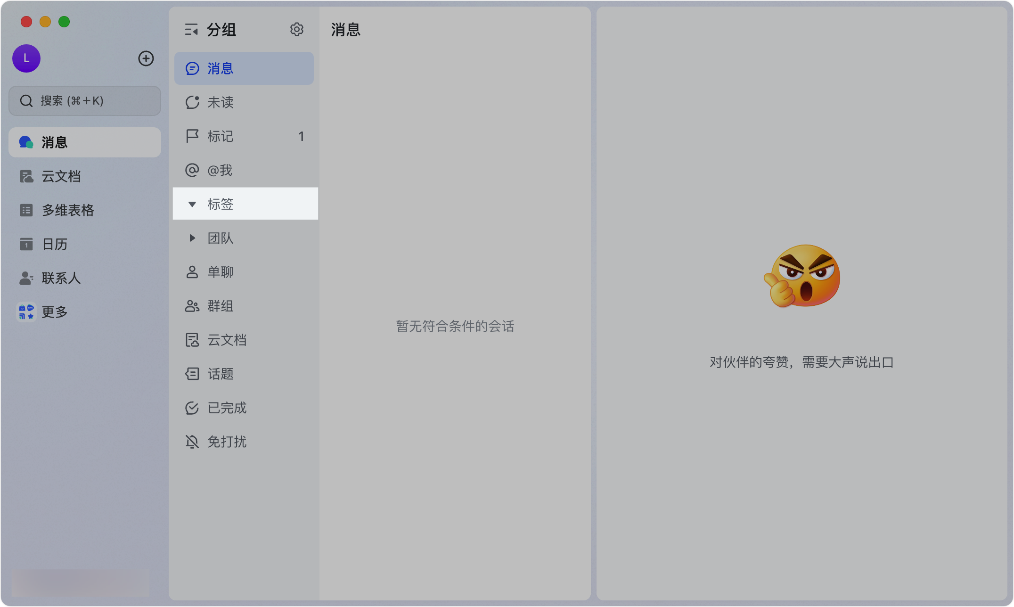Filter by 单聊 conversations
Viewport: 1014px width, 607px height.
point(221,272)
